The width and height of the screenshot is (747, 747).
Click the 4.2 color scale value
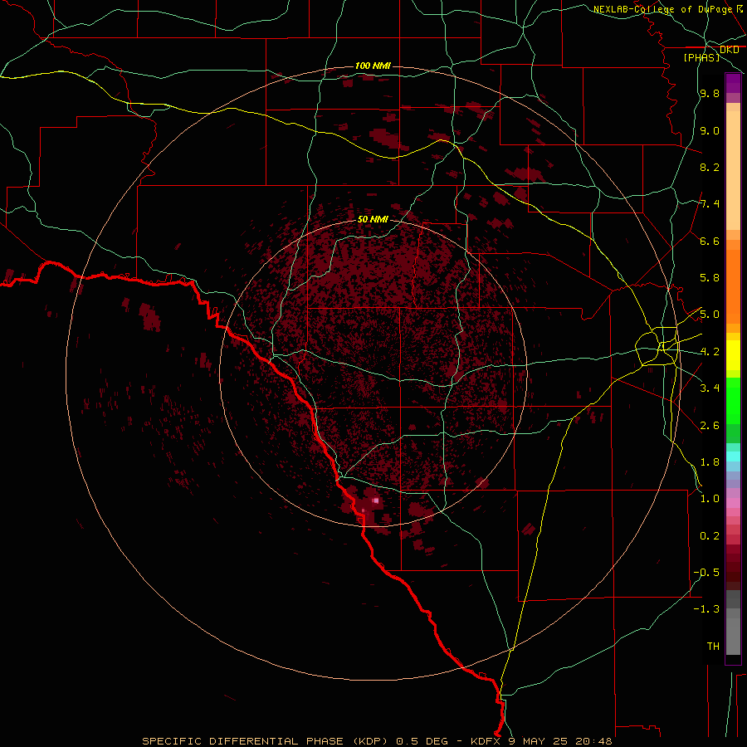pos(710,352)
